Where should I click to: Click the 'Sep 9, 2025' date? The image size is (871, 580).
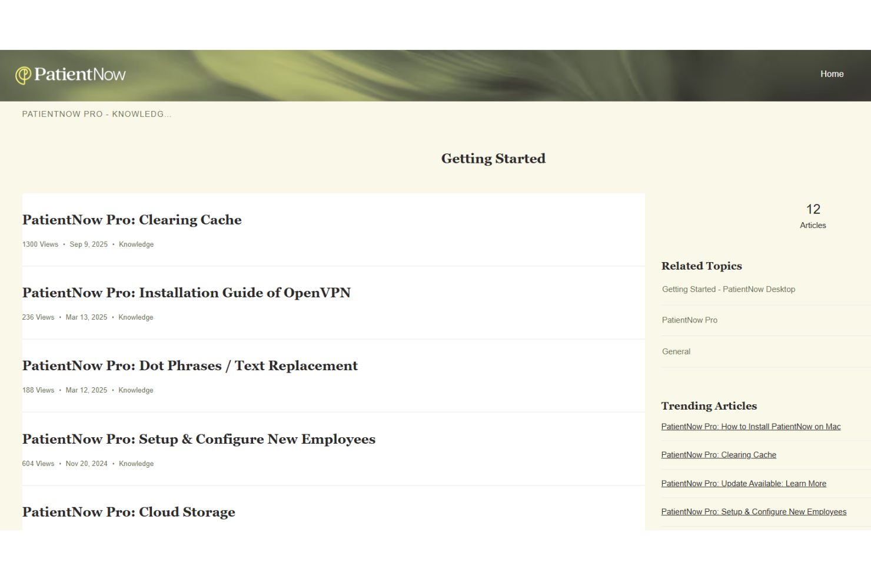click(89, 244)
